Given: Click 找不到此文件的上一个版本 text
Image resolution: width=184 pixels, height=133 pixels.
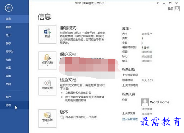Looking at the screenshot, I should click(82, 117).
